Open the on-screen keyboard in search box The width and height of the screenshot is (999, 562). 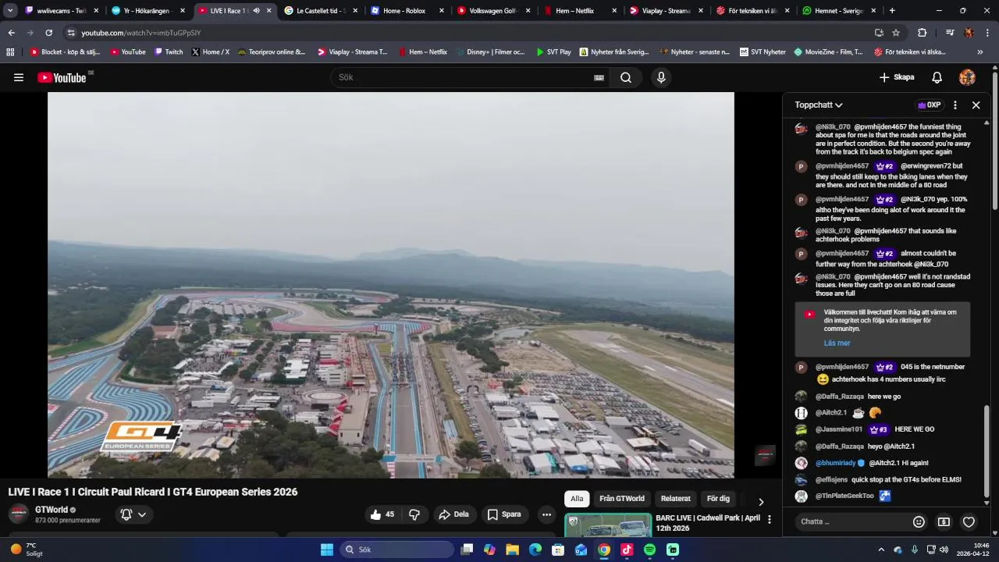[599, 77]
